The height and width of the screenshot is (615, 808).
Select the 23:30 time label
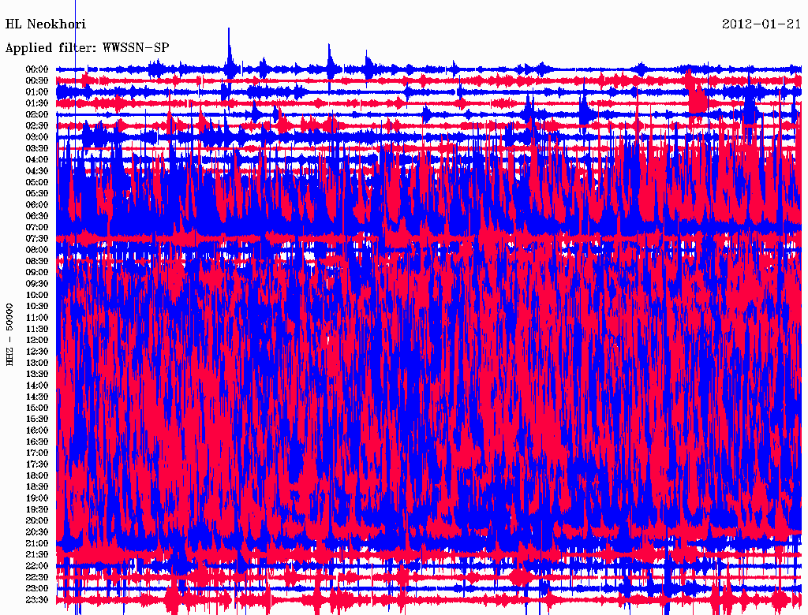click(37, 599)
